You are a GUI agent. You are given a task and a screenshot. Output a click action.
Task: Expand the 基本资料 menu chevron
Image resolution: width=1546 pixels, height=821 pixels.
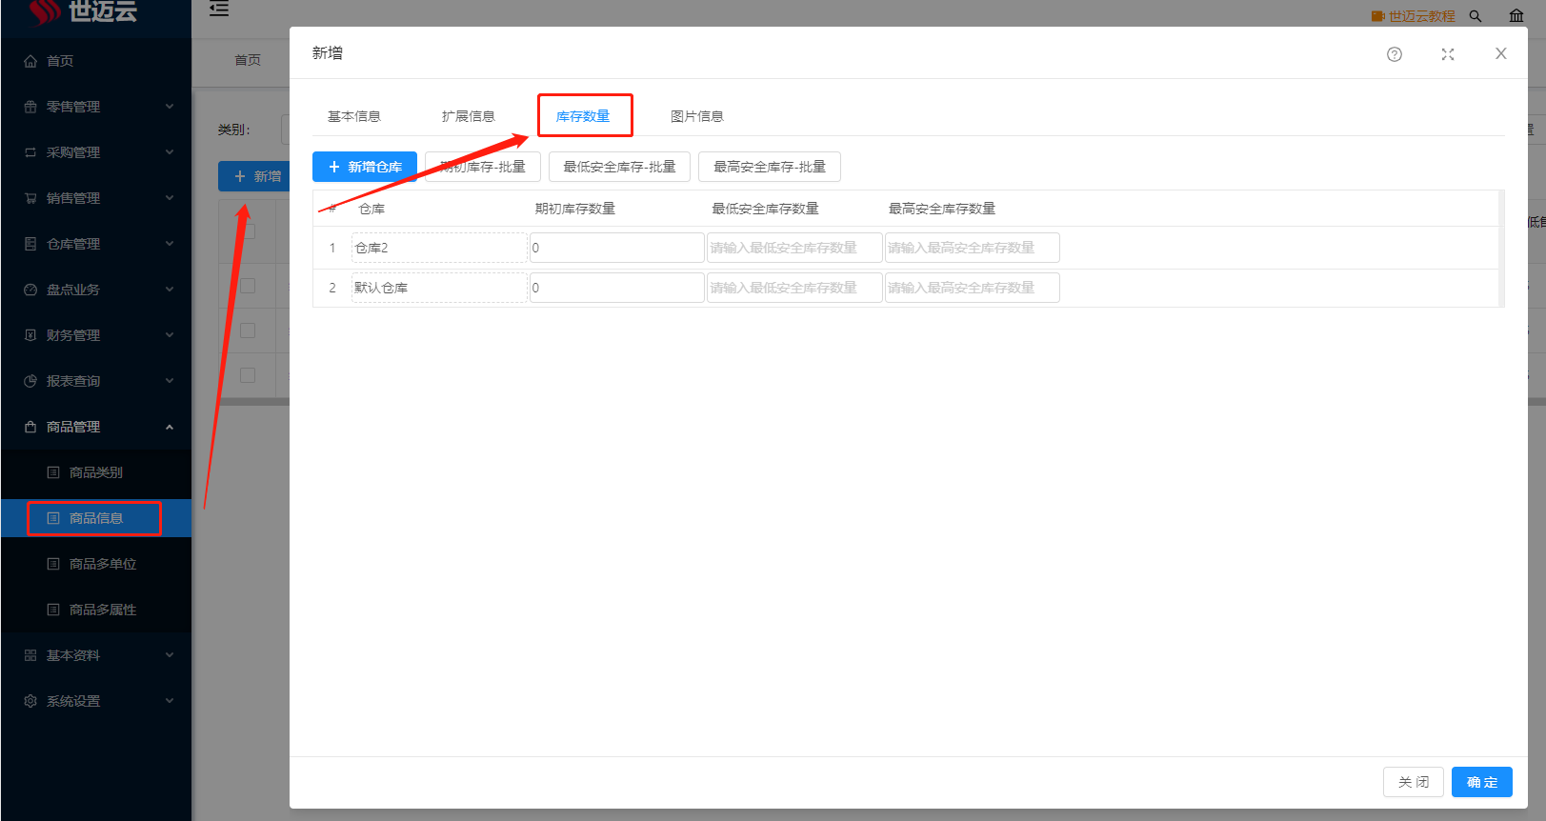[170, 655]
